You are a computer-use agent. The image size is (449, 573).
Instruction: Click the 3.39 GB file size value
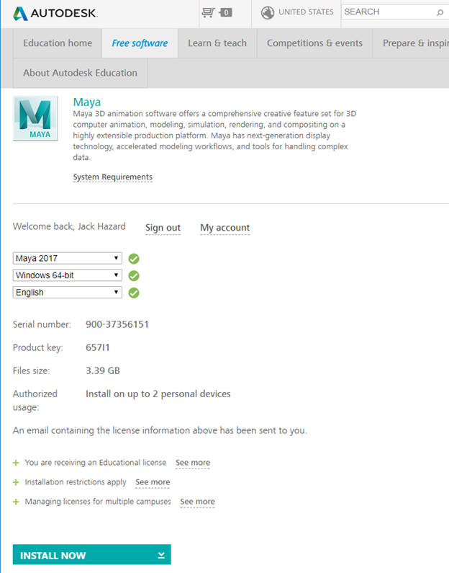(103, 370)
